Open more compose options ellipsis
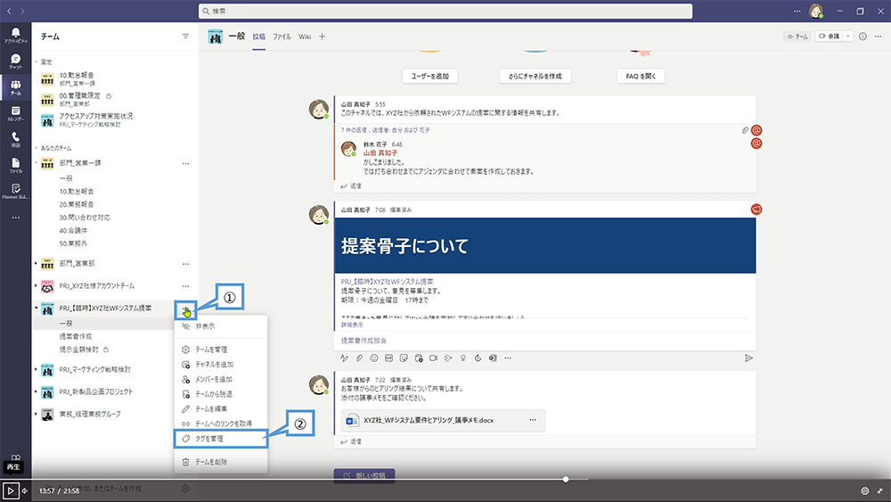 tap(508, 358)
